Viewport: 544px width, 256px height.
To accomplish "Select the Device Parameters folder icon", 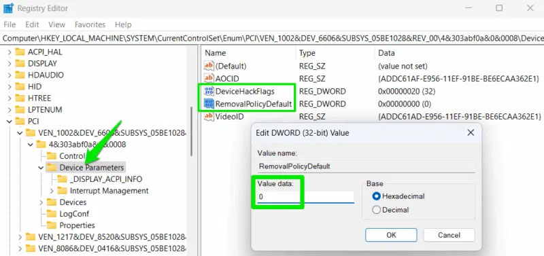I will click(52, 168).
